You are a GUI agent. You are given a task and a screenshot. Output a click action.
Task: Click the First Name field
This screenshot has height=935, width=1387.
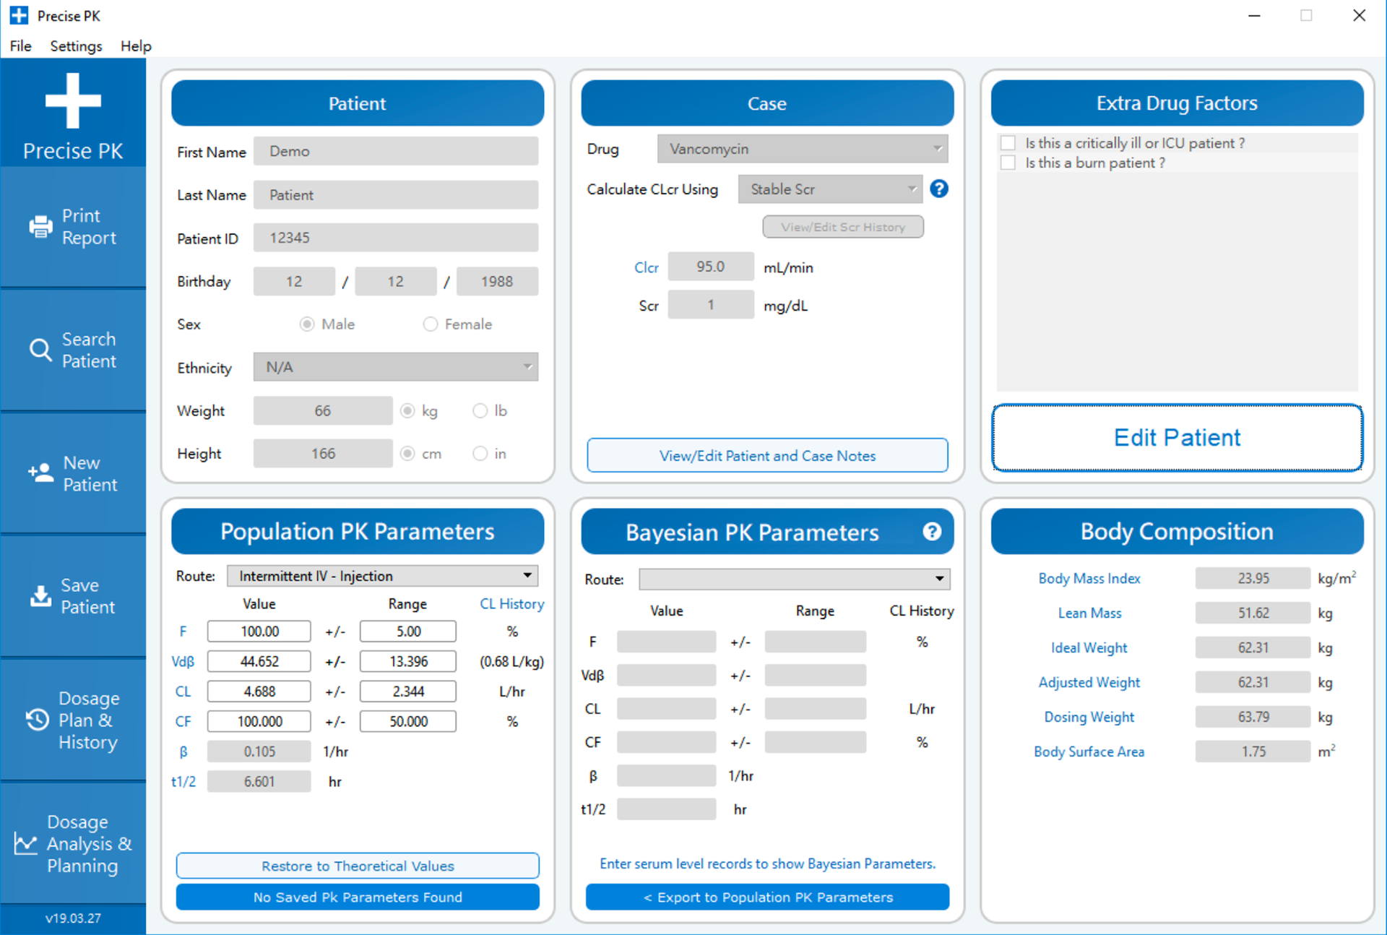(396, 151)
